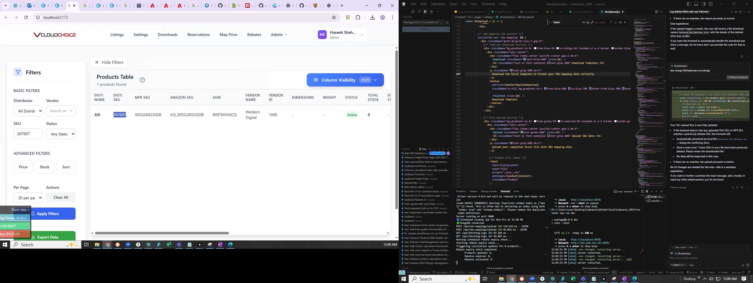Open Chrome downloads tray icon
The height and width of the screenshot is (283, 753).
point(372,17)
